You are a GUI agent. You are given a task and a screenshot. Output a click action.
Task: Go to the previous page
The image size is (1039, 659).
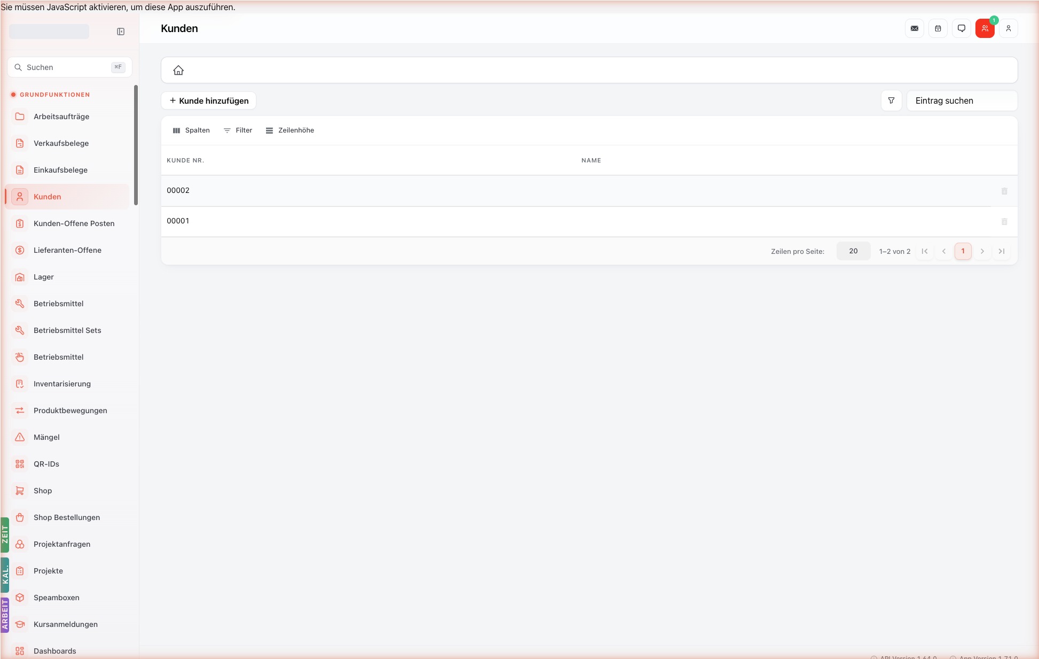[x=944, y=251]
